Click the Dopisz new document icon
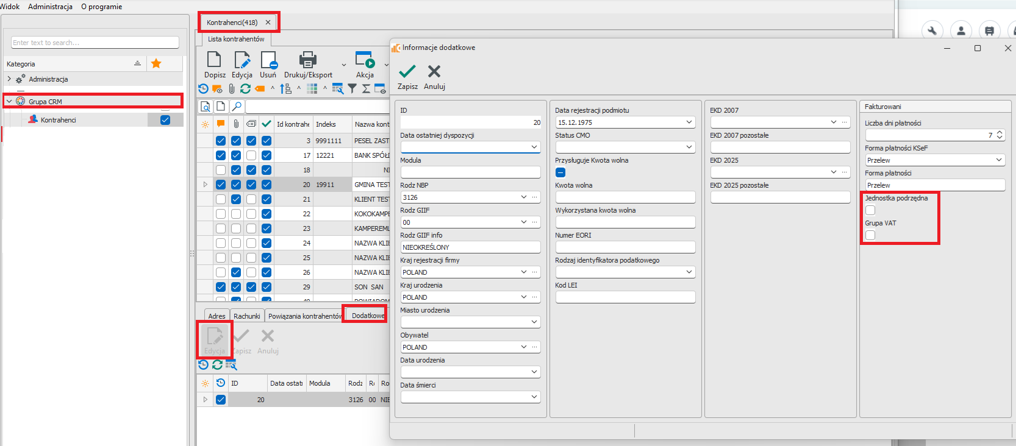 click(x=214, y=60)
